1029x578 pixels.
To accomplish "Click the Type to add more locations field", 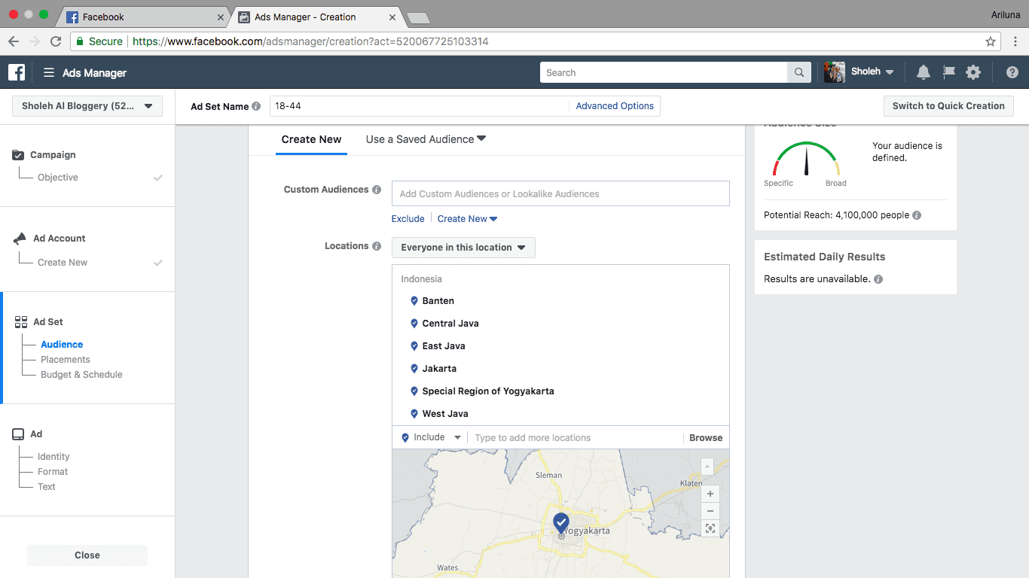I will (x=576, y=438).
